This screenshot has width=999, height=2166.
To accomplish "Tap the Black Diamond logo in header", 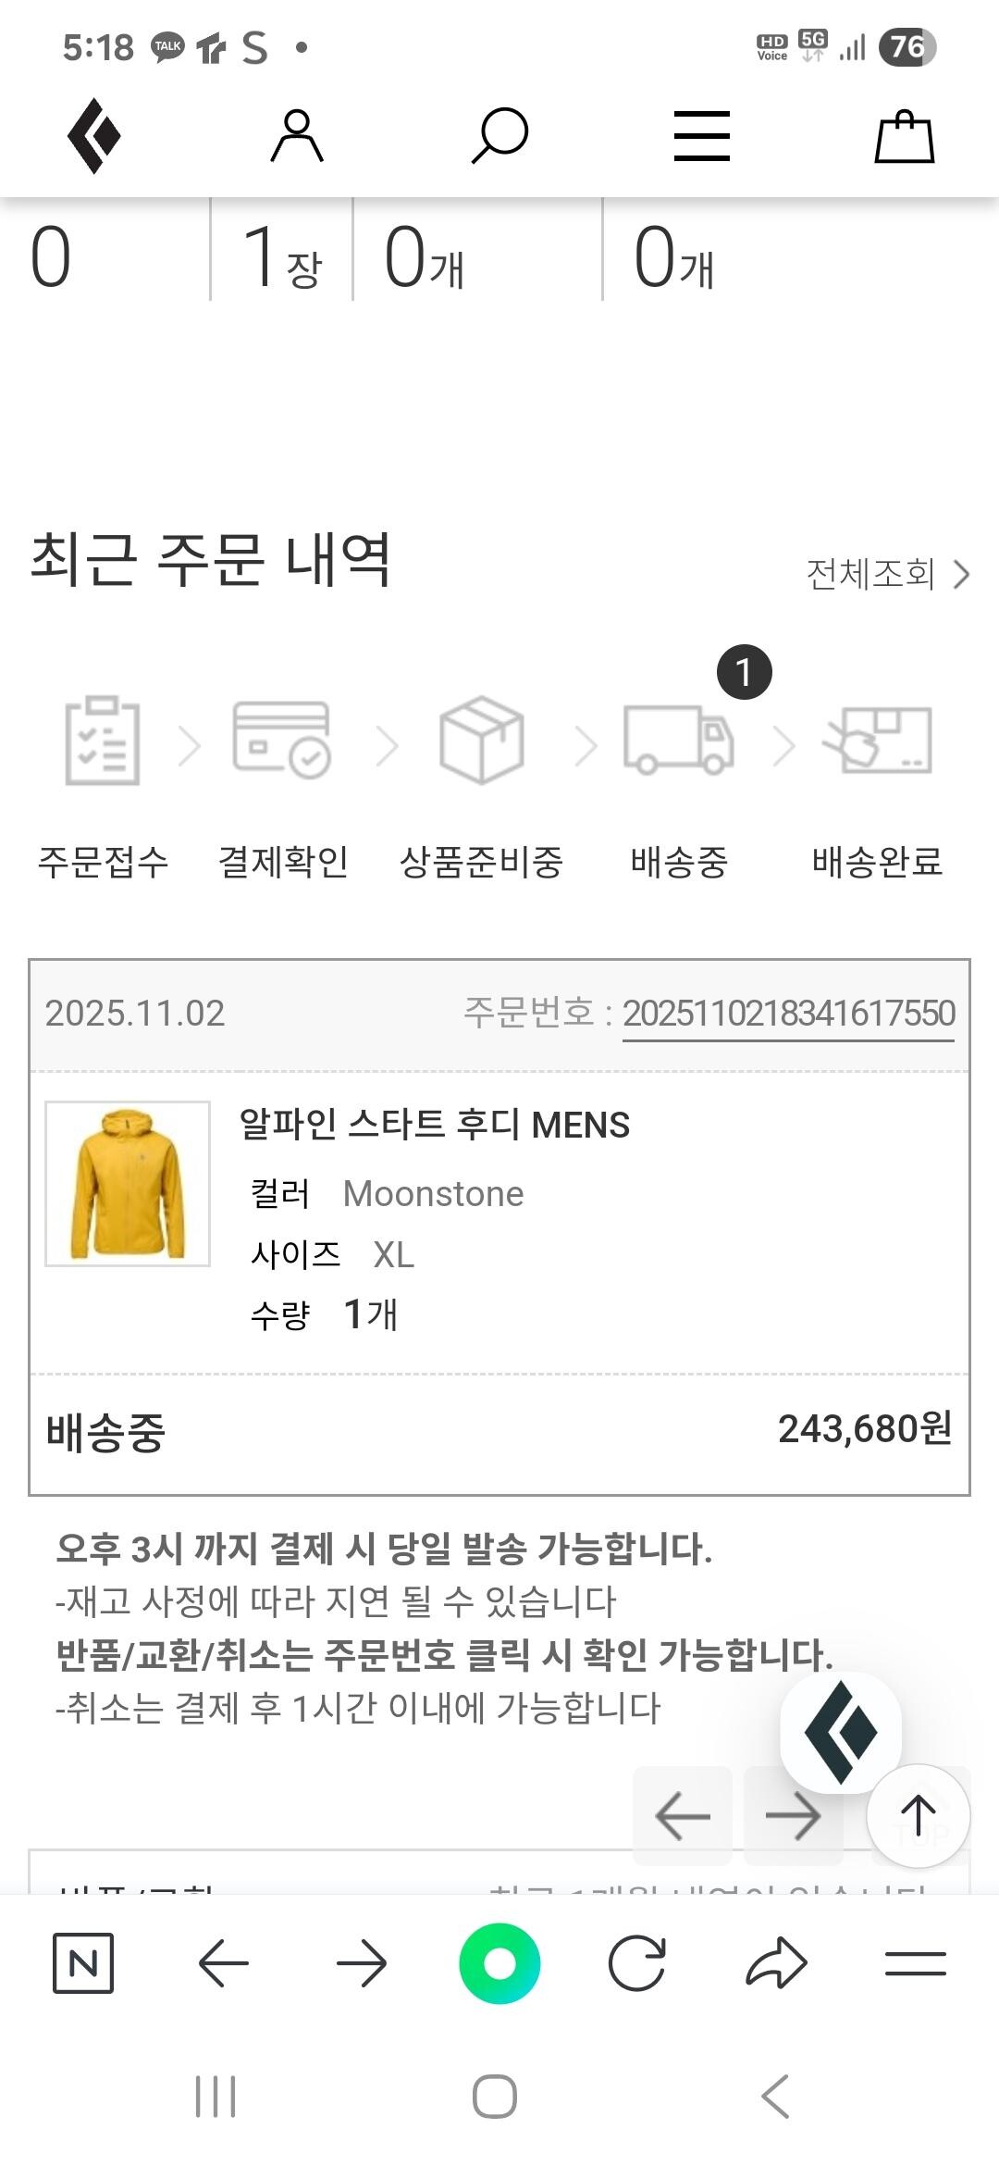I will pos(94,136).
